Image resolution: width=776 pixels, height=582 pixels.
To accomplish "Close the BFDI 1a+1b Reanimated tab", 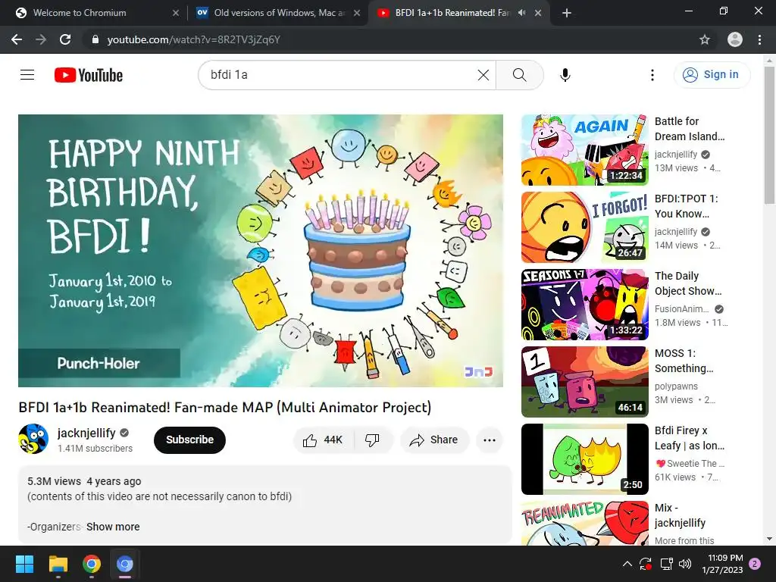I will 538,13.
